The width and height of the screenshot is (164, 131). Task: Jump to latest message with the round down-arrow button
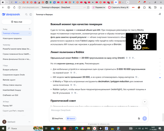point(145,102)
